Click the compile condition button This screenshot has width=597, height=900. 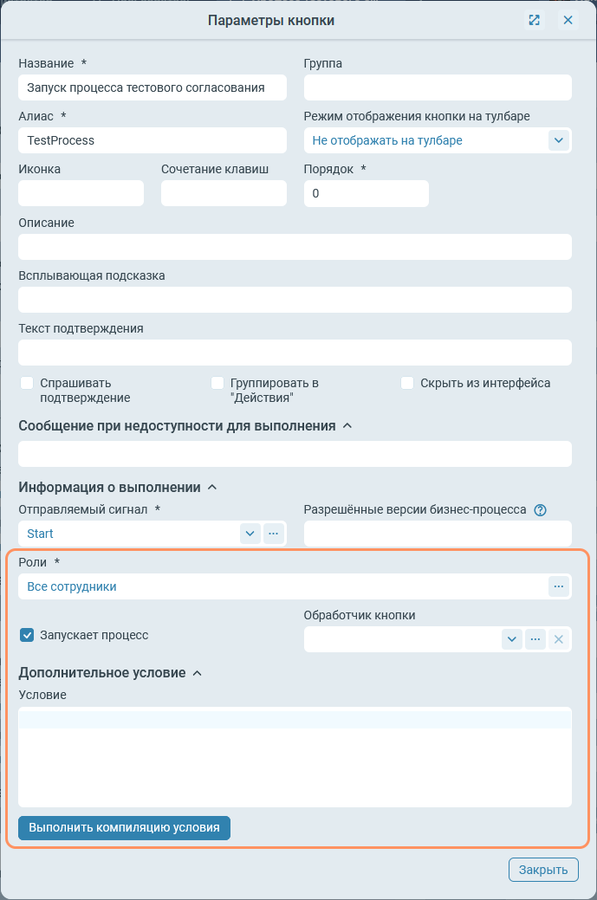coord(124,828)
